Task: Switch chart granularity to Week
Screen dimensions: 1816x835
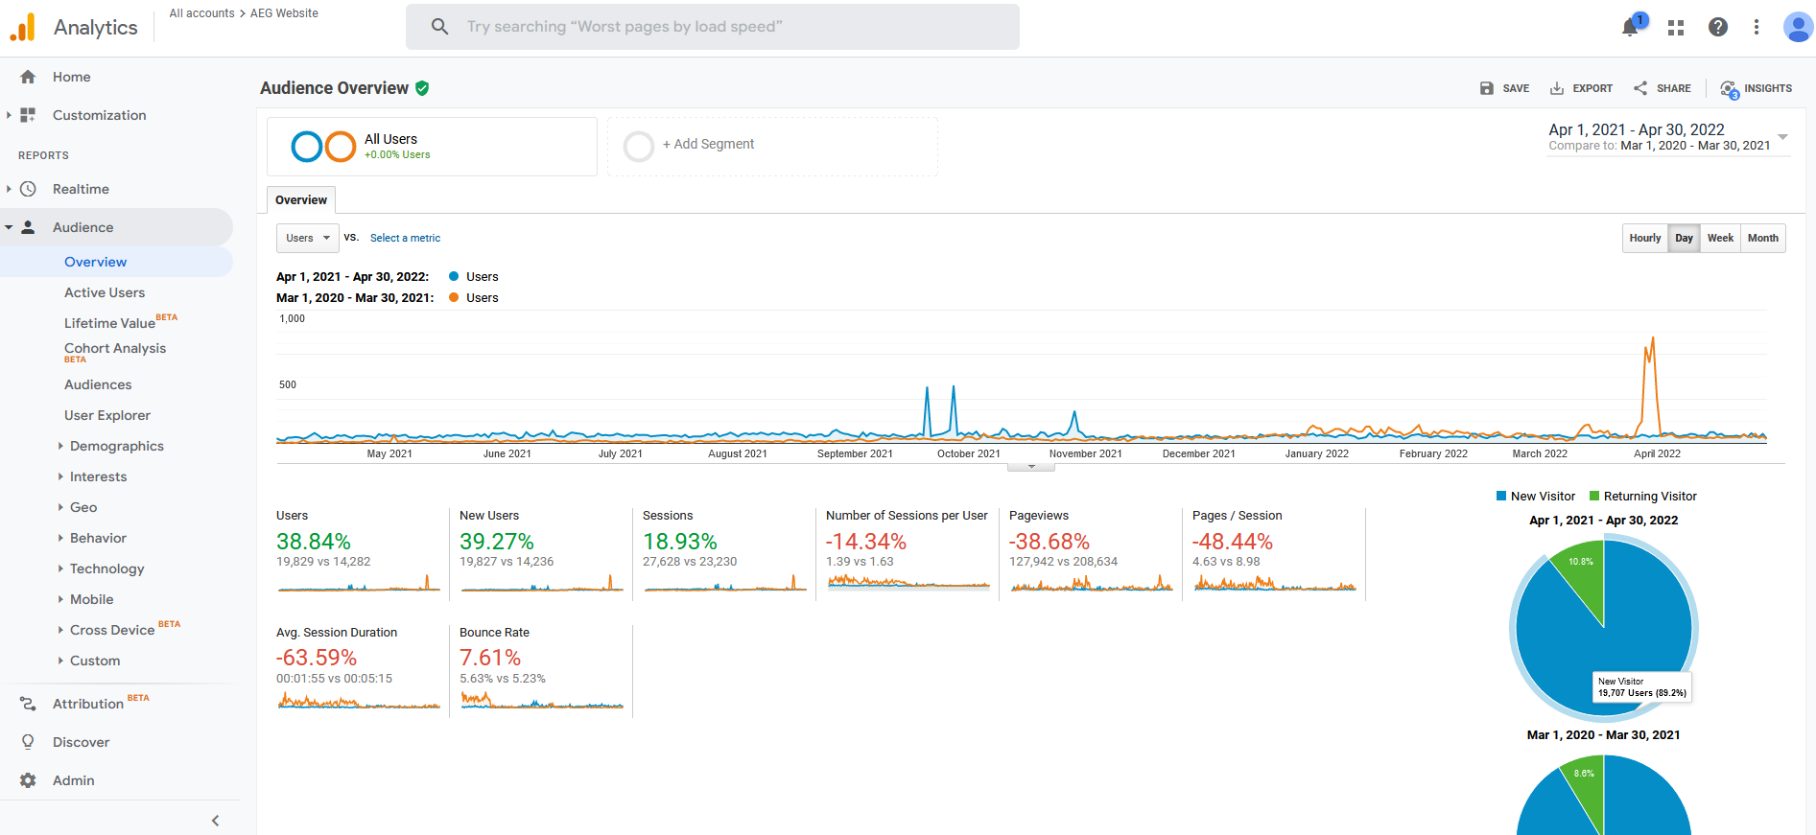Action: click(1720, 238)
